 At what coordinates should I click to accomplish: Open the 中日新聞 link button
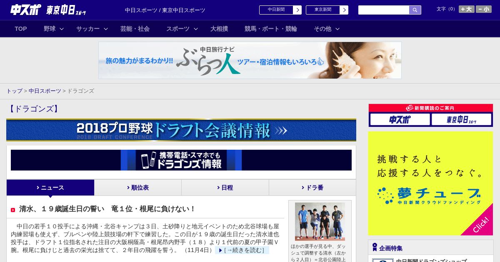(280, 10)
